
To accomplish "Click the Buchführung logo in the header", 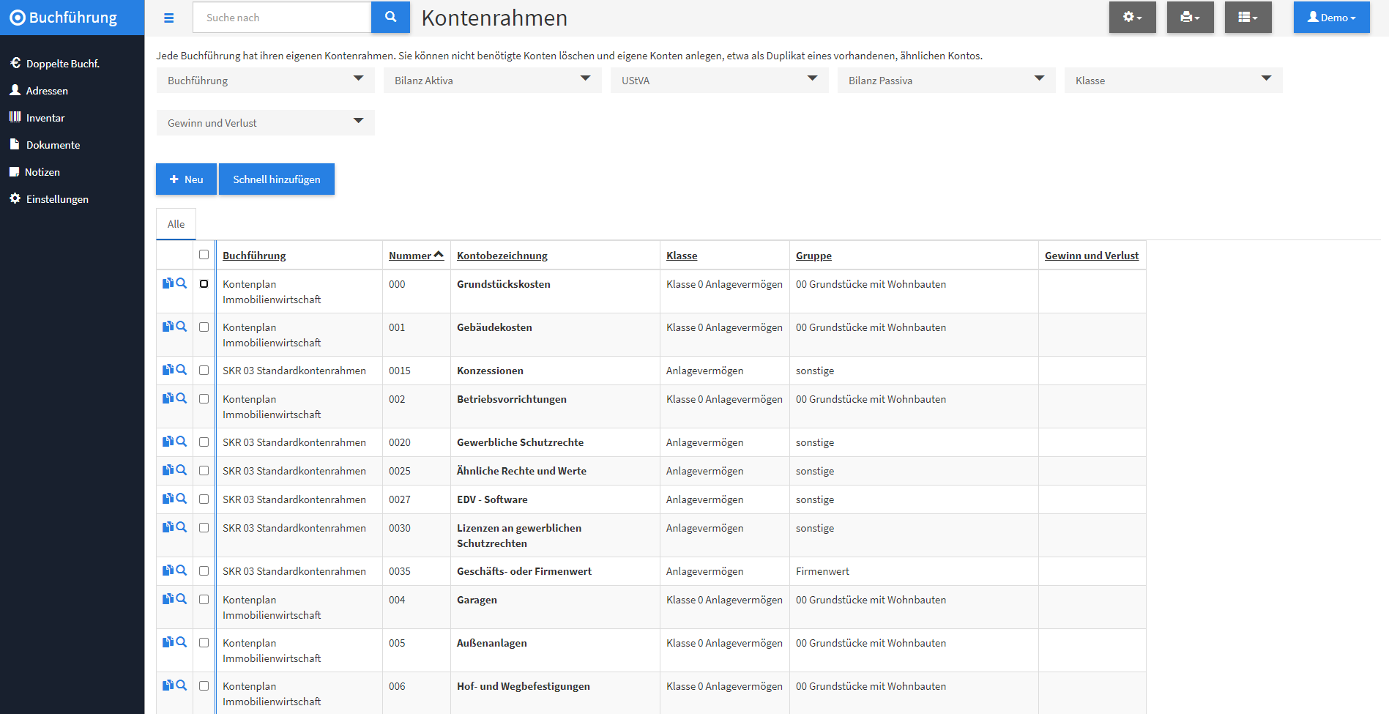I will tap(64, 18).
